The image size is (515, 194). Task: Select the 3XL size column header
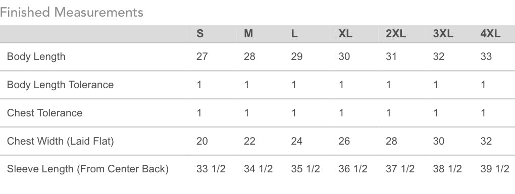443,33
